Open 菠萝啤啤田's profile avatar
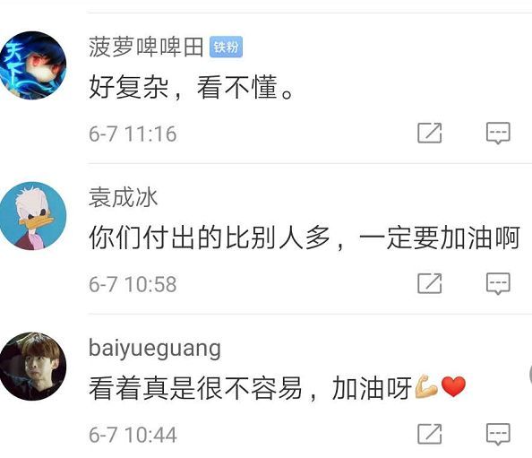Viewport: 532px width, 458px height. coord(33,65)
